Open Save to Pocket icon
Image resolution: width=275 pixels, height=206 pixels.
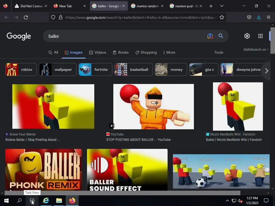[249, 17]
